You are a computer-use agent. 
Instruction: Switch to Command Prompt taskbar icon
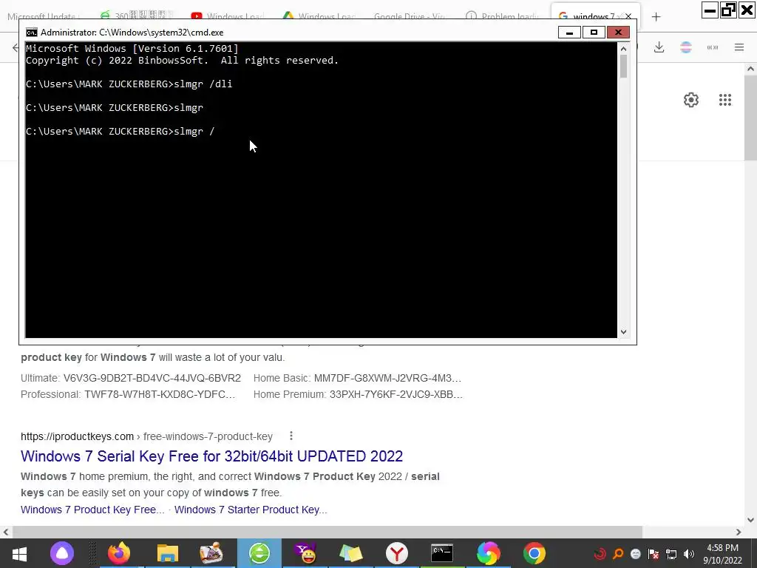coord(442,553)
